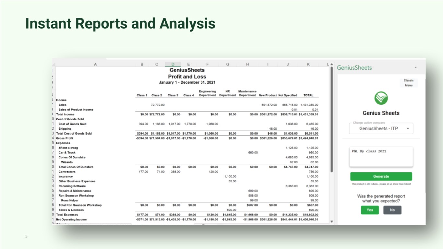Select column G header
Image resolution: width=443 pixels, height=249 pixels.
(228, 65)
